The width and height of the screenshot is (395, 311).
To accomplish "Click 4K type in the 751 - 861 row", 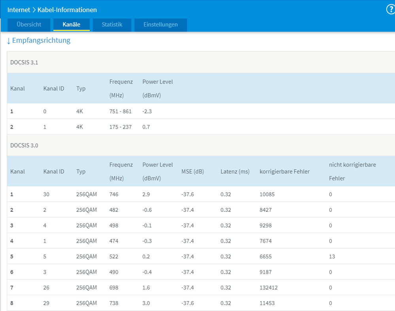I will pyautogui.click(x=79, y=112).
